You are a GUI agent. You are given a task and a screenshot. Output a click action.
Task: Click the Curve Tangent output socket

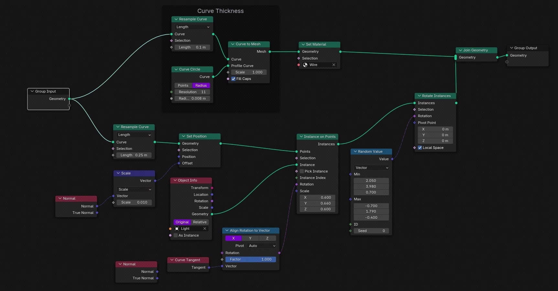point(209,267)
